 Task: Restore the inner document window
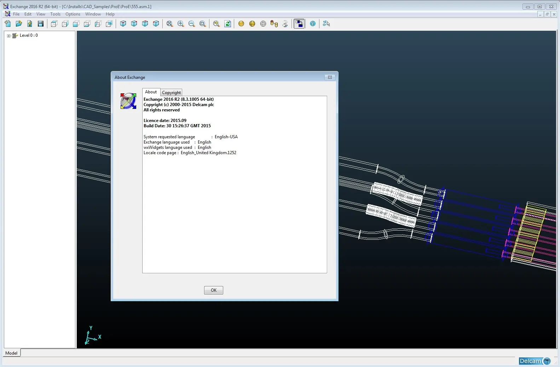[x=547, y=14]
